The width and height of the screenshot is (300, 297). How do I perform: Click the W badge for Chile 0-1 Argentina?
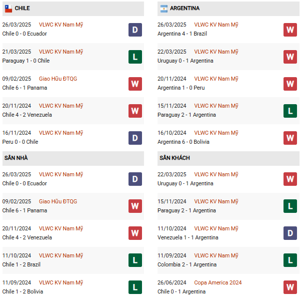coord(290,287)
